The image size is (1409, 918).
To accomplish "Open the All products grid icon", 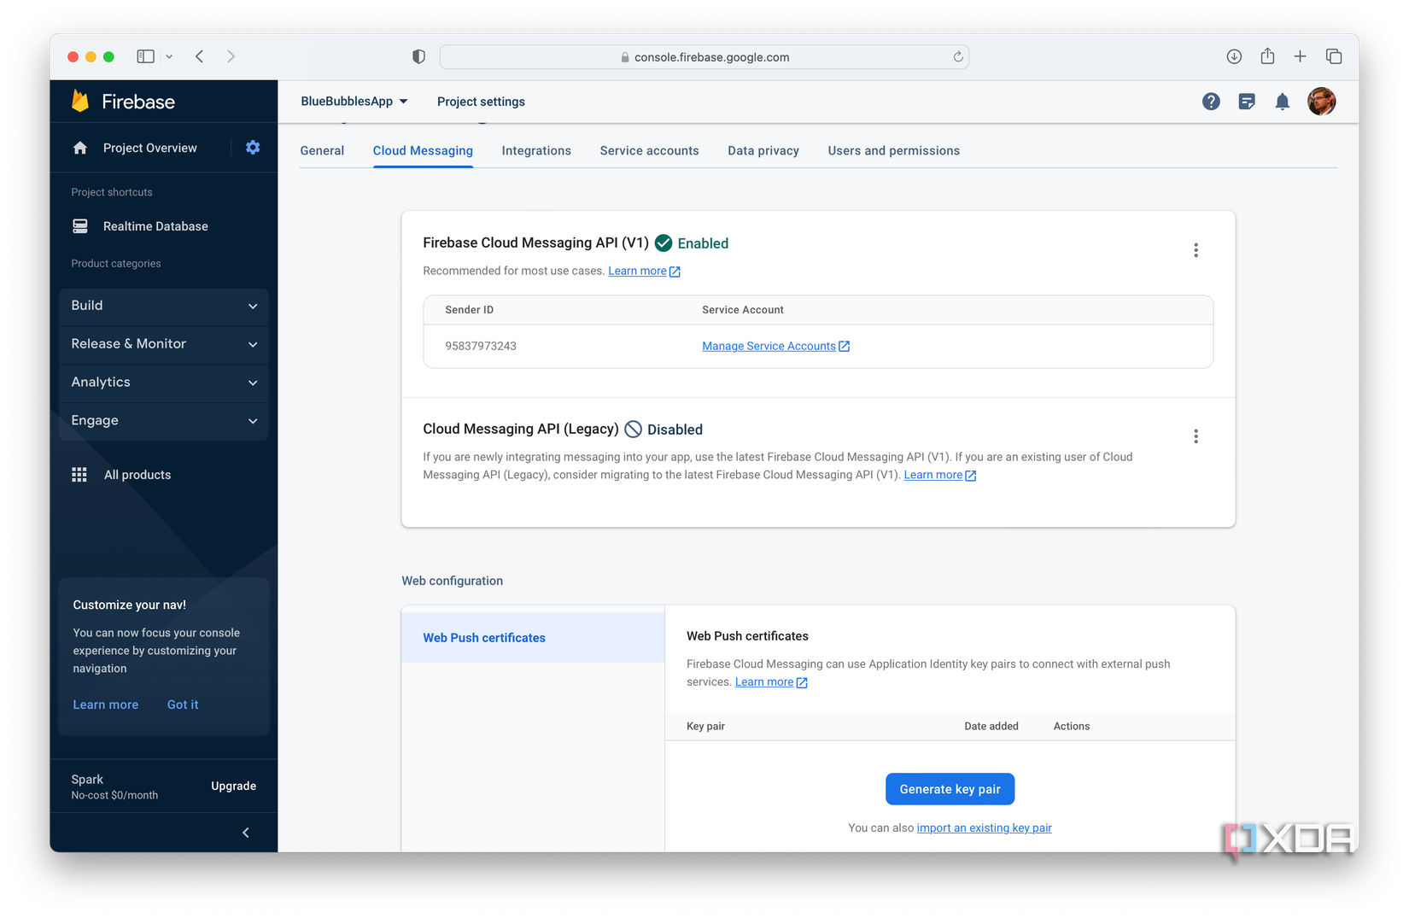I will point(79,475).
